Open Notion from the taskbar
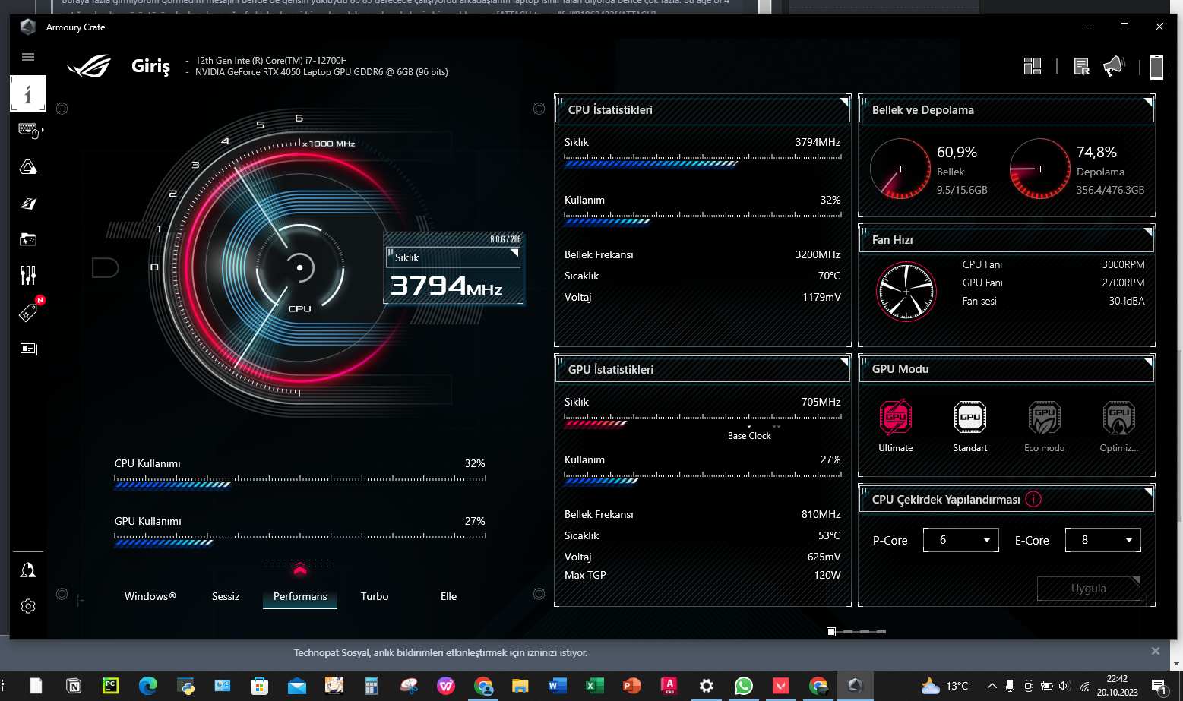 (74, 686)
